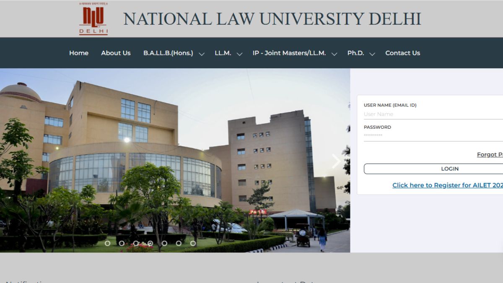This screenshot has width=503, height=283.
Task: Select the third carousel slide dot
Action: 136,243
